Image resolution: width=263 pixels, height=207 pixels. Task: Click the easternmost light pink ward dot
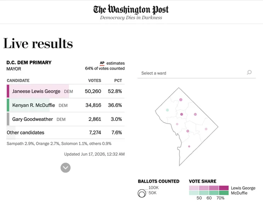click(x=206, y=129)
